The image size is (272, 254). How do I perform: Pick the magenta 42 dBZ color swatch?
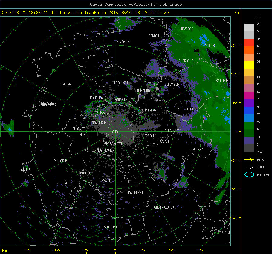[x=249, y=95]
